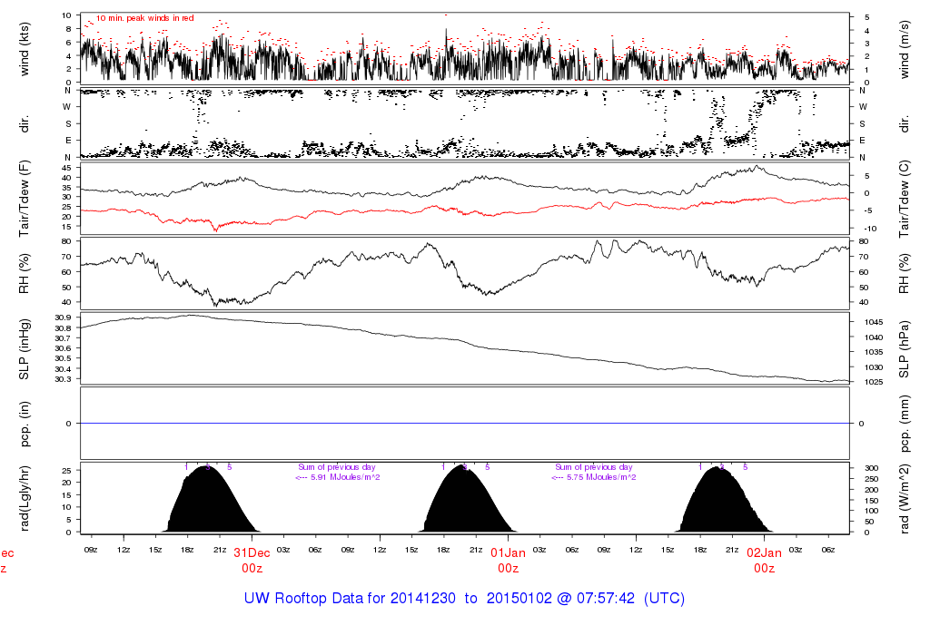Click the 'pcp. (in)' axis label
930x635 pixels.
(x=25, y=423)
